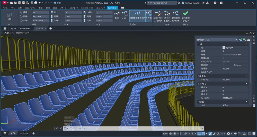The image size is (257, 137).
Task: Click the Quick Select icon in Properties palette
Action: pos(248,40)
